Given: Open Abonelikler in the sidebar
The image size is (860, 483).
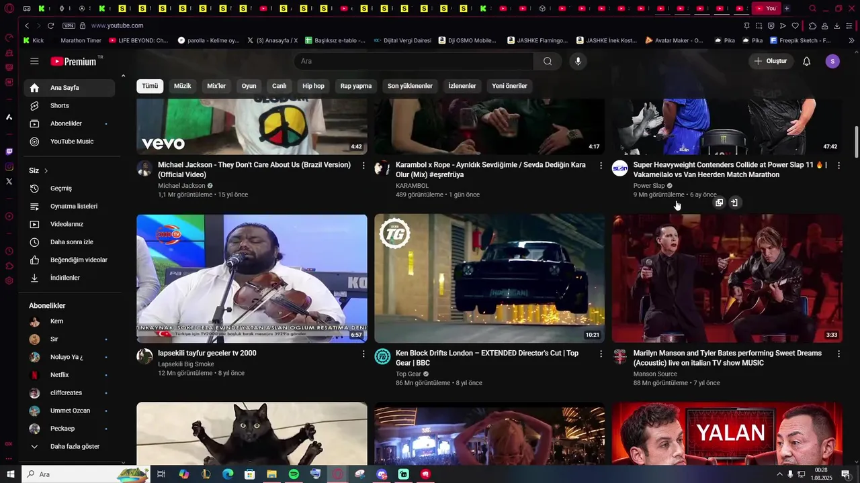Looking at the screenshot, I should [x=69, y=123].
